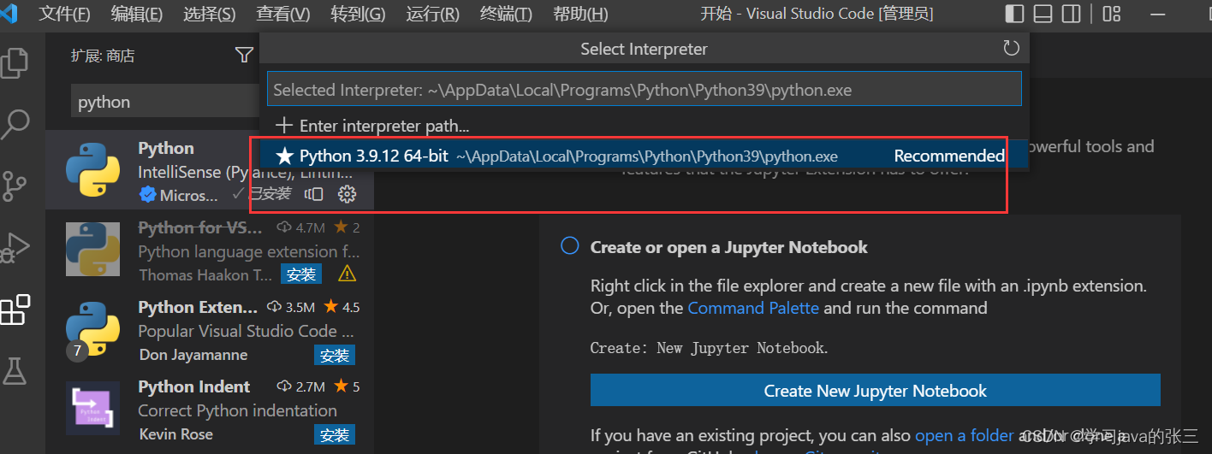The image size is (1212, 454).
Task: Open the Testing flask icon
Action: point(15,370)
